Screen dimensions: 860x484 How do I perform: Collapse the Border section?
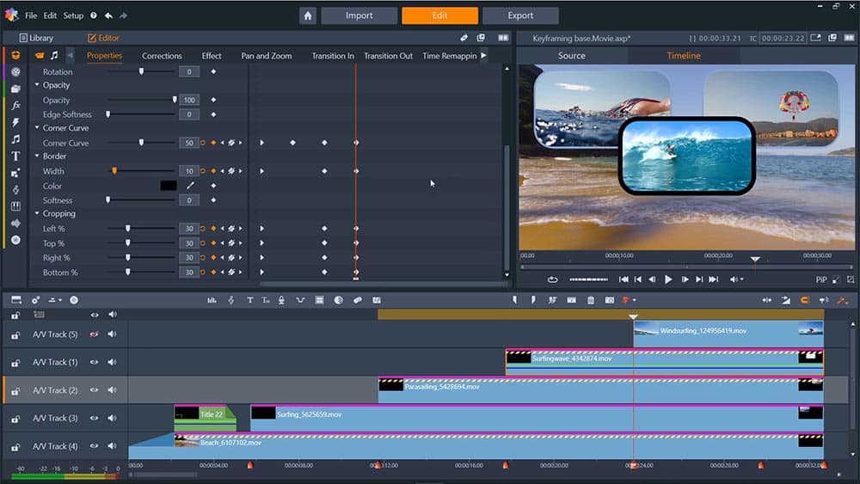click(x=37, y=156)
